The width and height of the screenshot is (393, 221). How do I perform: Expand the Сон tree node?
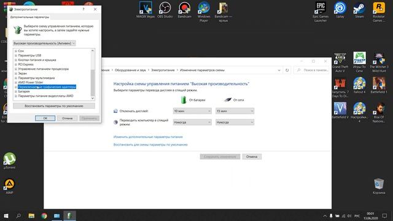click(x=16, y=51)
